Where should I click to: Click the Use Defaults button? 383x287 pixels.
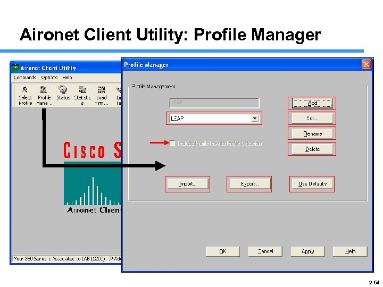(312, 184)
